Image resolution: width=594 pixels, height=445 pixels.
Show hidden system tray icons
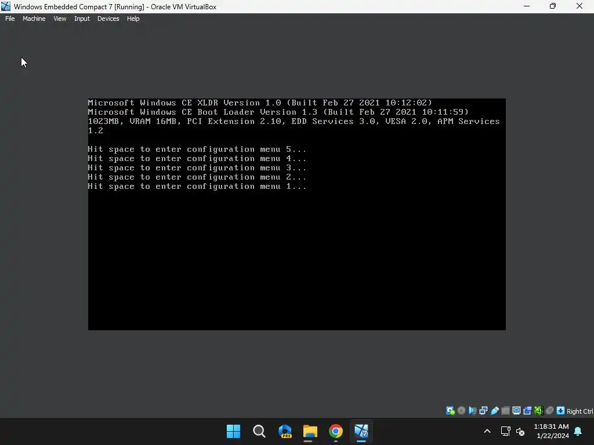(x=487, y=431)
